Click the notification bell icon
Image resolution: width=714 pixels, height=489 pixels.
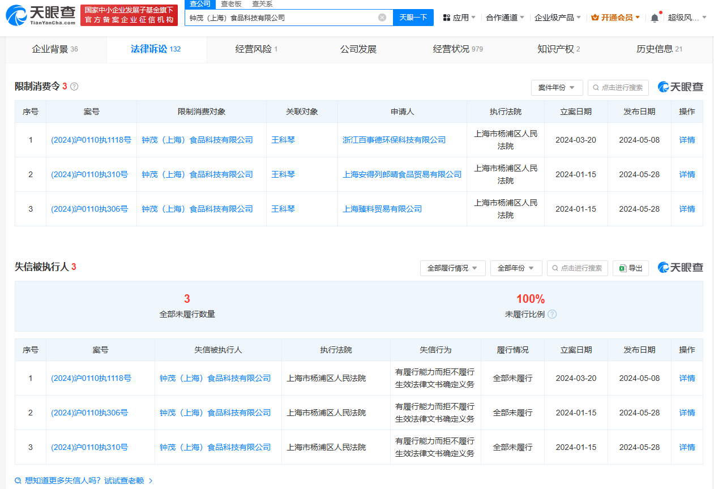coord(655,18)
